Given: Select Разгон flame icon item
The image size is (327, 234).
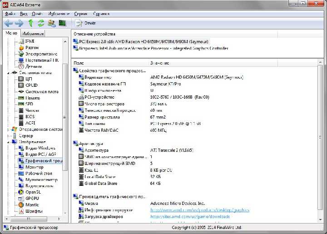Looking at the screenshot, I should [29, 48].
